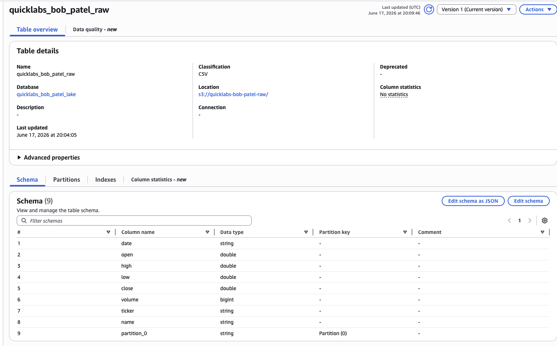
Task: Open s3://quicklabs-bob-patel-raw/ location link
Action: 233,94
